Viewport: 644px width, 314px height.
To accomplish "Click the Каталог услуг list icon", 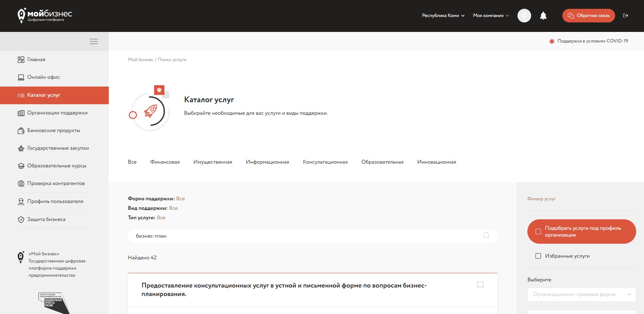I will coord(21,95).
